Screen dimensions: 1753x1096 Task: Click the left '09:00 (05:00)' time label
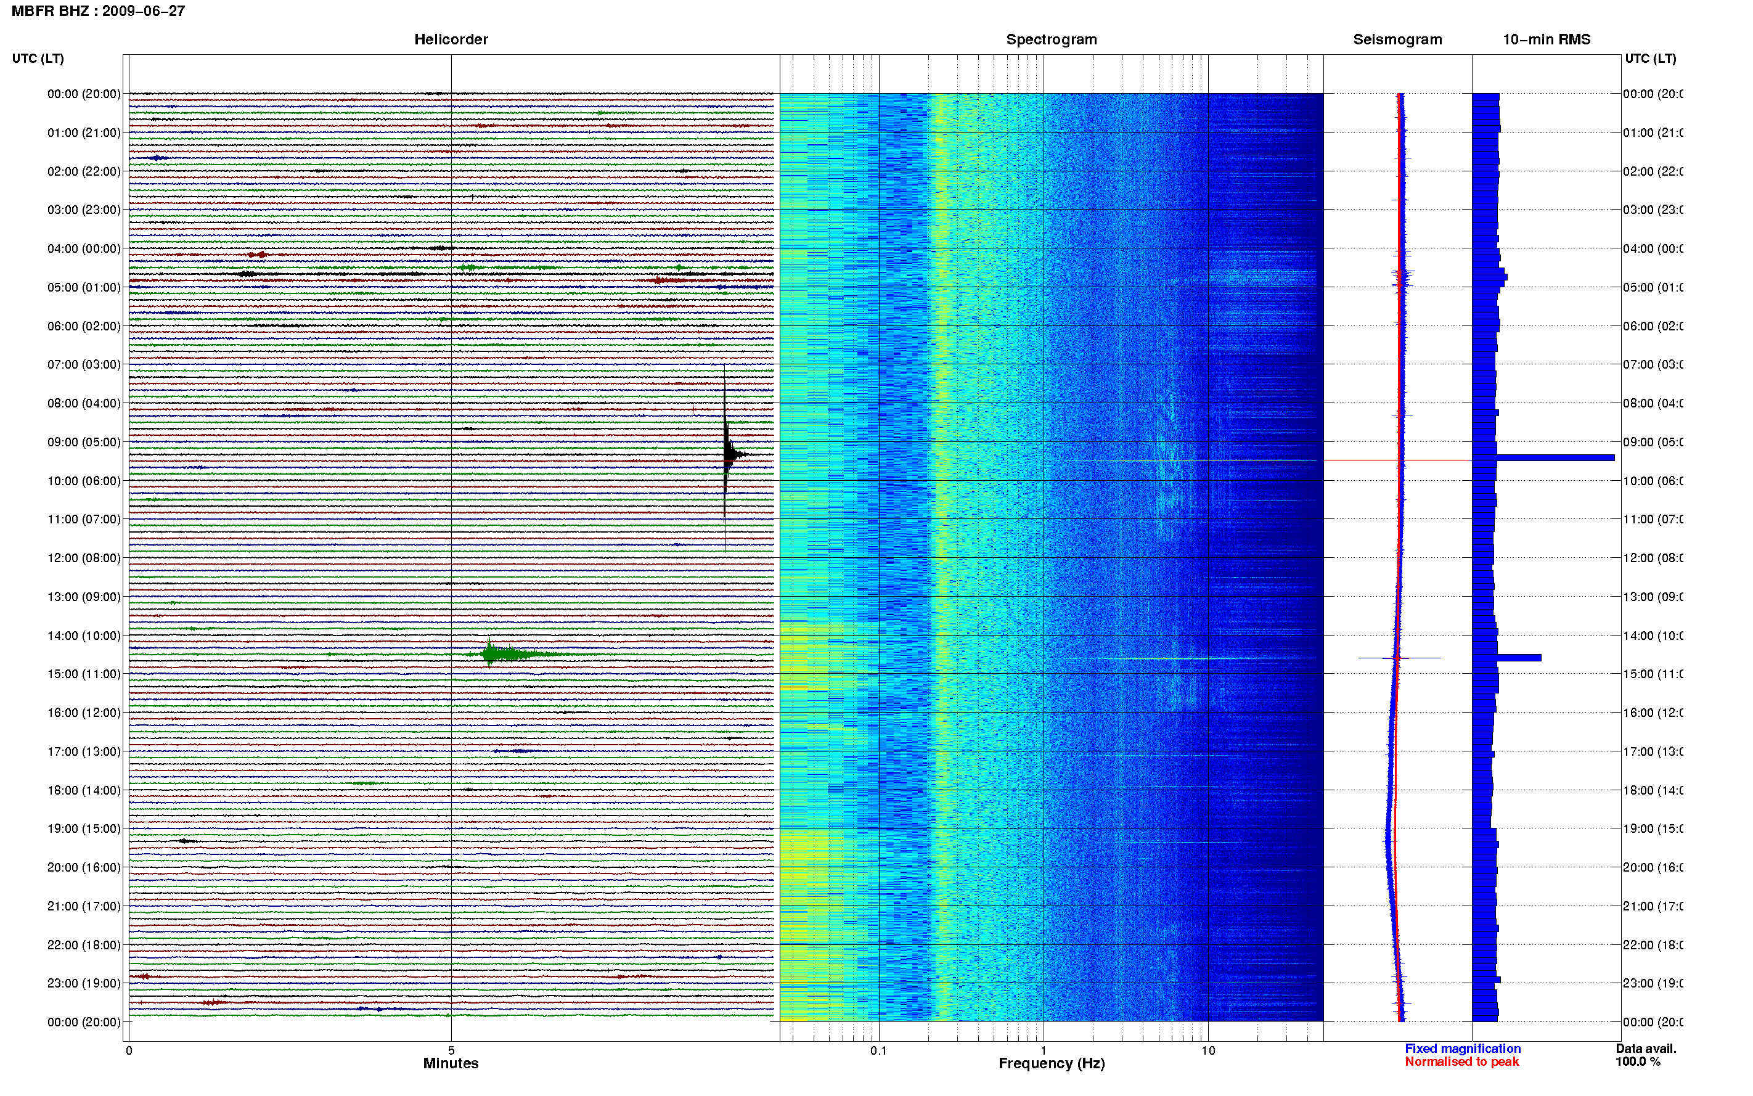tap(84, 442)
